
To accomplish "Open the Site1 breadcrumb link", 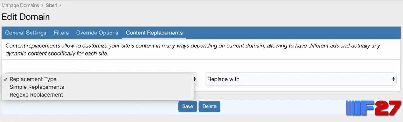I will click(51, 5).
